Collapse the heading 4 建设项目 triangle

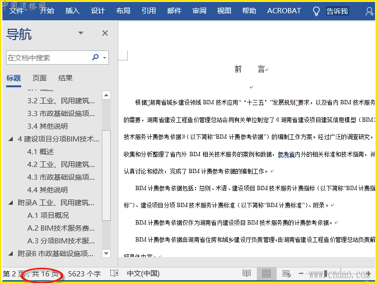10,139
